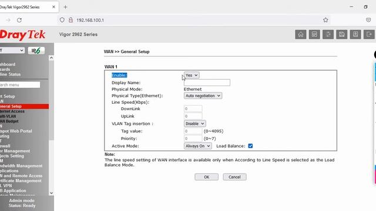This screenshot has width=376, height=211.
Task: Close the DrayTek Vigor2962 Series tab
Action: [x=53, y=7]
